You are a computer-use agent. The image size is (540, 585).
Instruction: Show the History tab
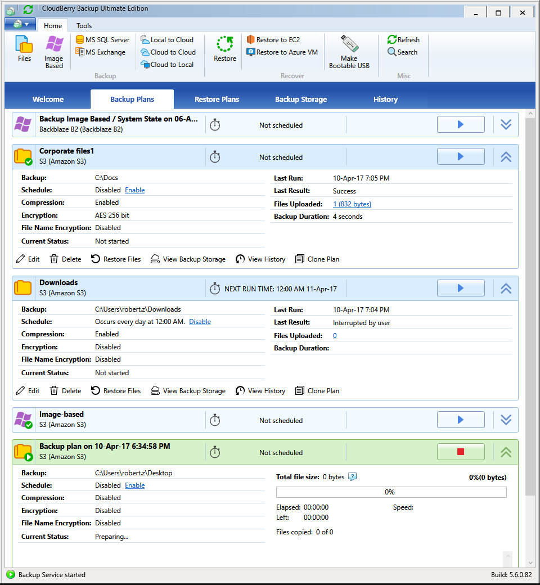385,99
